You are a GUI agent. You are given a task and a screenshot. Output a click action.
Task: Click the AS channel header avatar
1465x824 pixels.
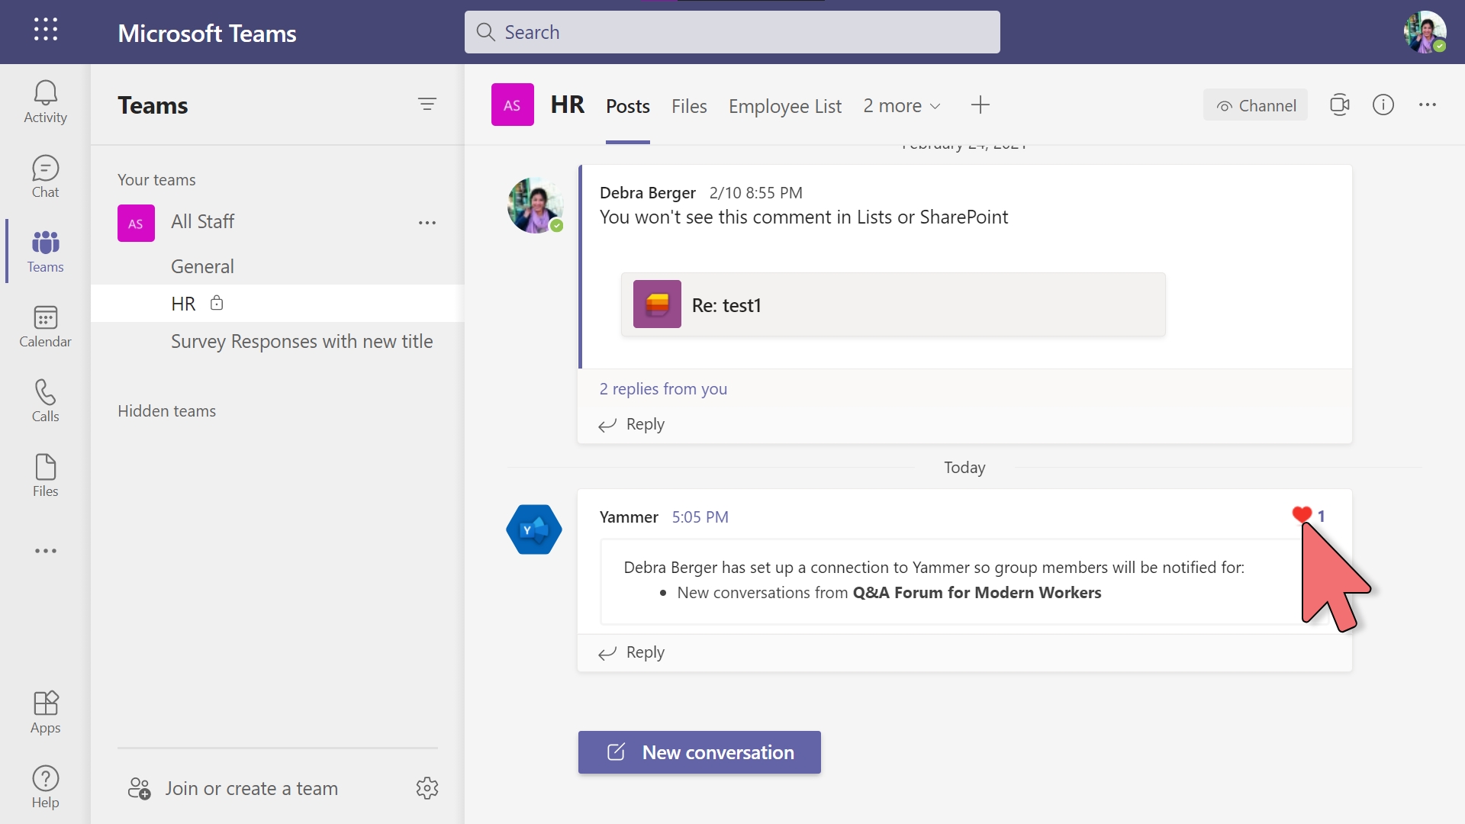[513, 105]
